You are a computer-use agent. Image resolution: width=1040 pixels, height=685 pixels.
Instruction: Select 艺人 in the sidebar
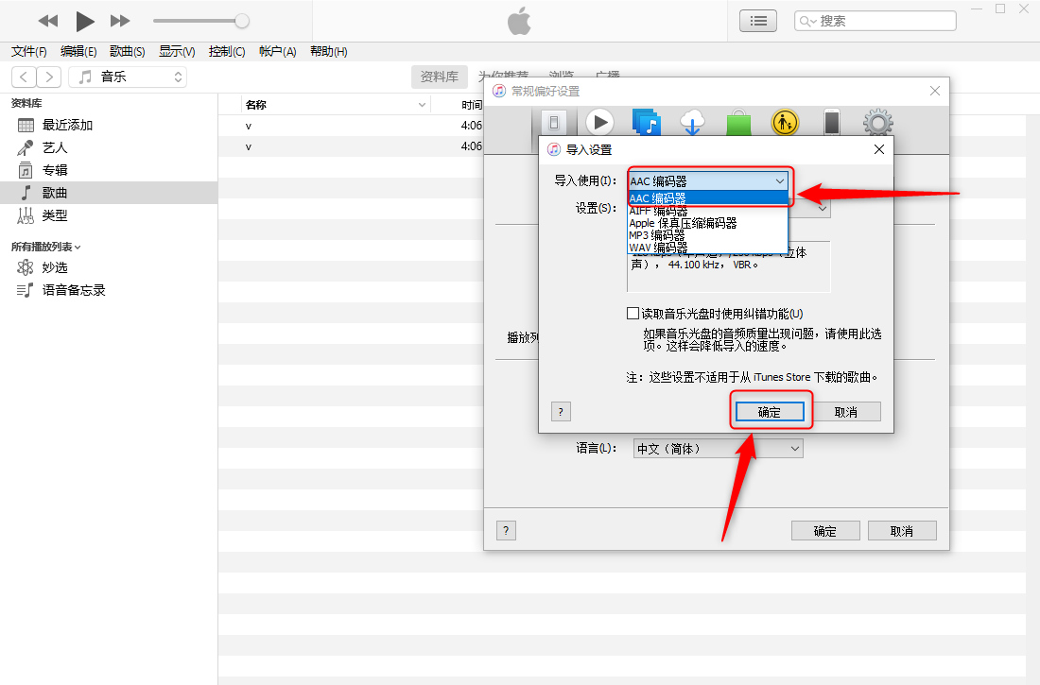[x=55, y=148]
